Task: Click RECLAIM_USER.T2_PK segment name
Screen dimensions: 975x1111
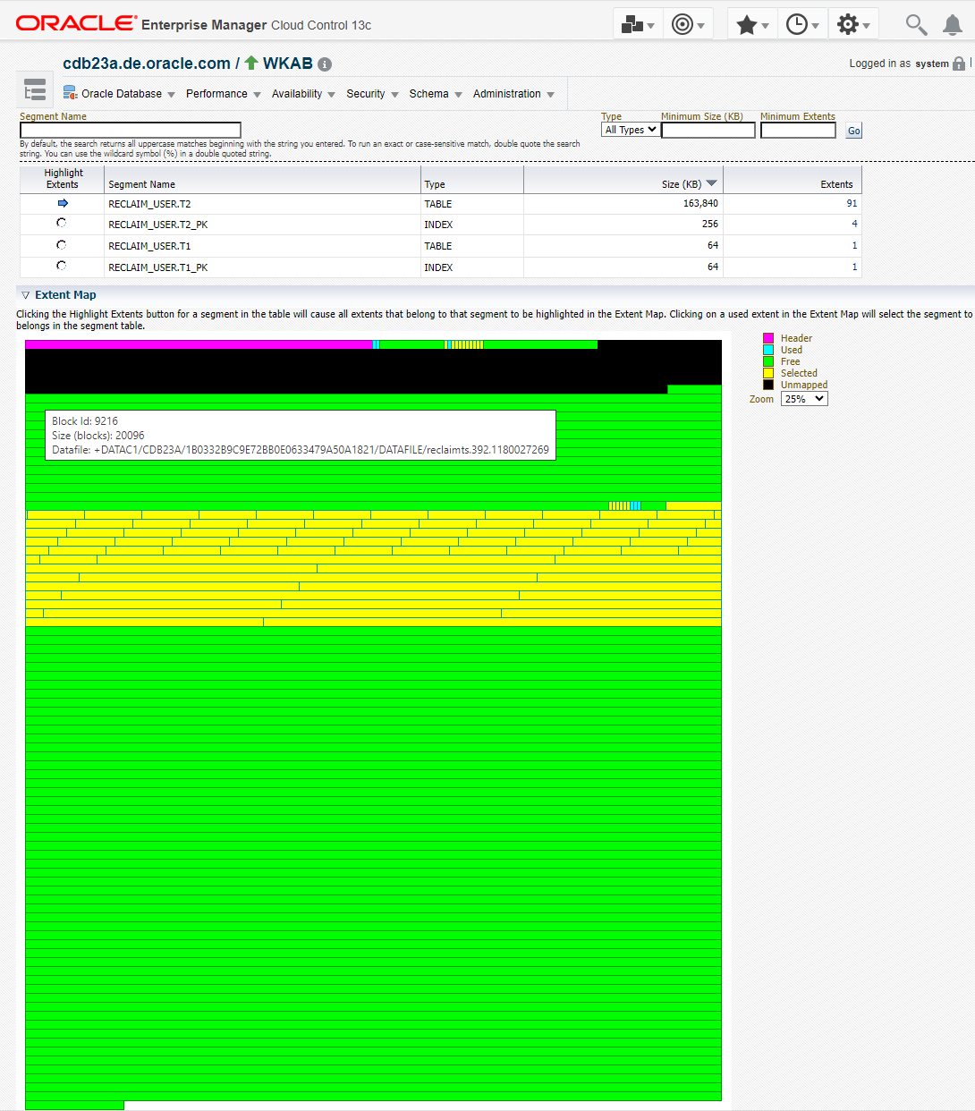Action: [x=158, y=225]
